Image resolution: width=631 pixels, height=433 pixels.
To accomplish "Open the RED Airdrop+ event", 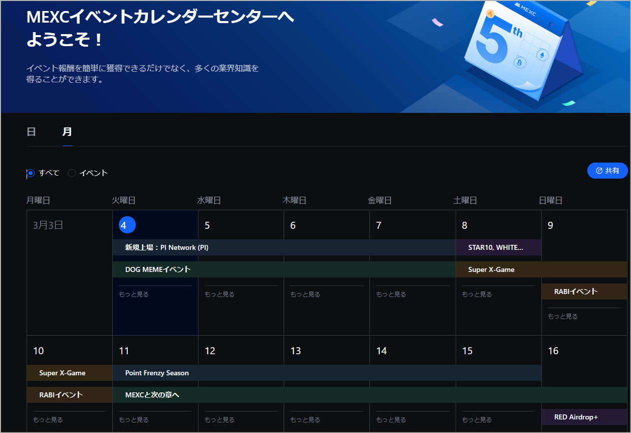I will pos(576,417).
